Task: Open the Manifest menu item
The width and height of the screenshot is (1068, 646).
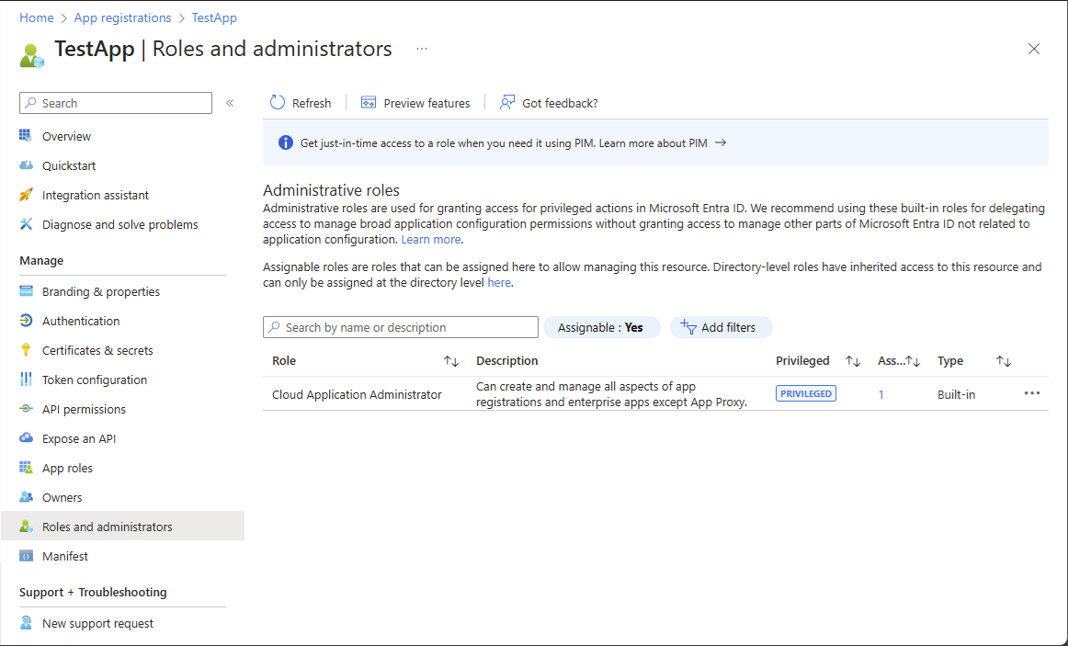Action: point(65,556)
